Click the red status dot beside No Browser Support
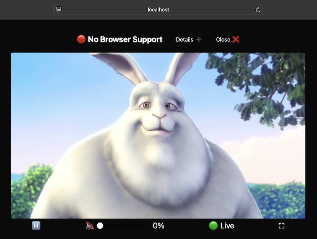 tap(81, 39)
